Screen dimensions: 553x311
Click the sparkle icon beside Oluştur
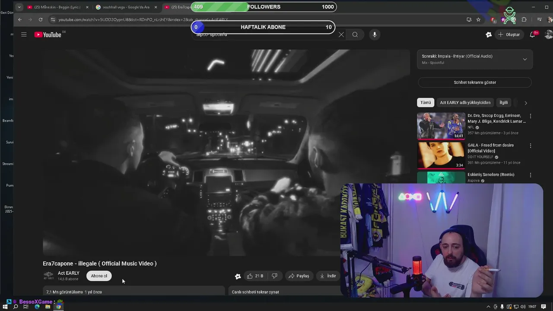pos(489,35)
